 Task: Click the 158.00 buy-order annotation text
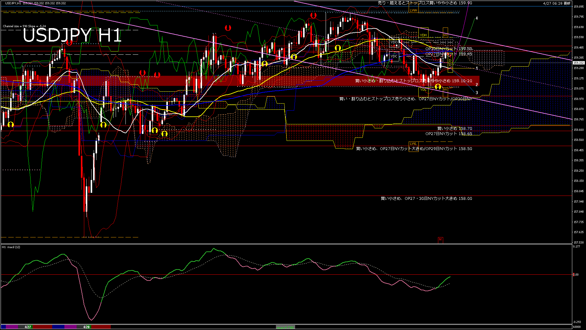[x=426, y=199]
